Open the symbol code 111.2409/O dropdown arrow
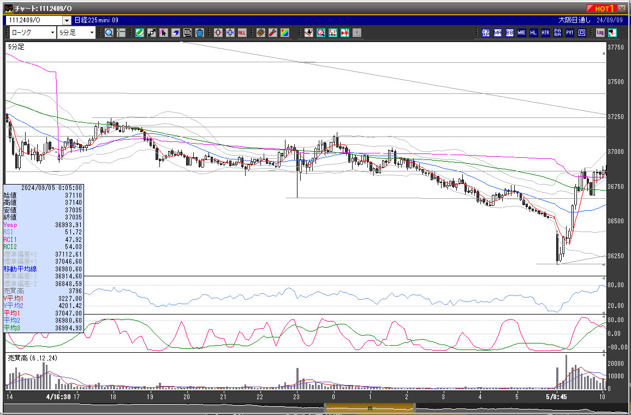The height and width of the screenshot is (415, 631). pos(67,20)
